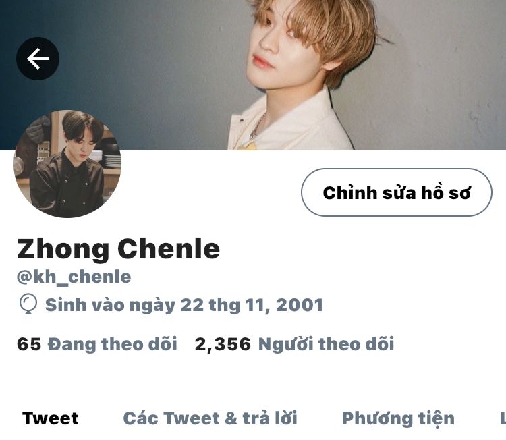
Task: Click the 'Chỉnh sửa hồ sơ' button
Action: pos(397,192)
